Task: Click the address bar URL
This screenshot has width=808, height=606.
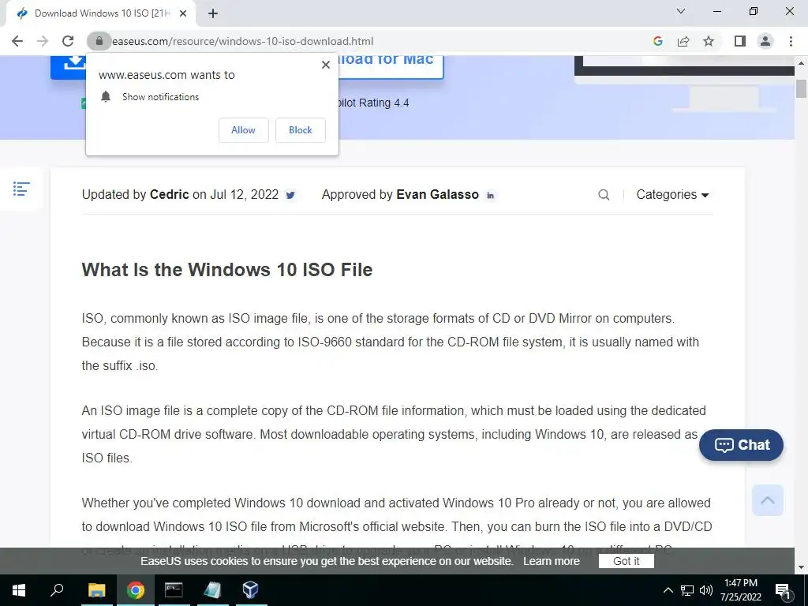Action: pyautogui.click(x=243, y=41)
